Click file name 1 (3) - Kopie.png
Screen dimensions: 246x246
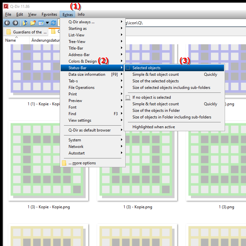point(137,207)
